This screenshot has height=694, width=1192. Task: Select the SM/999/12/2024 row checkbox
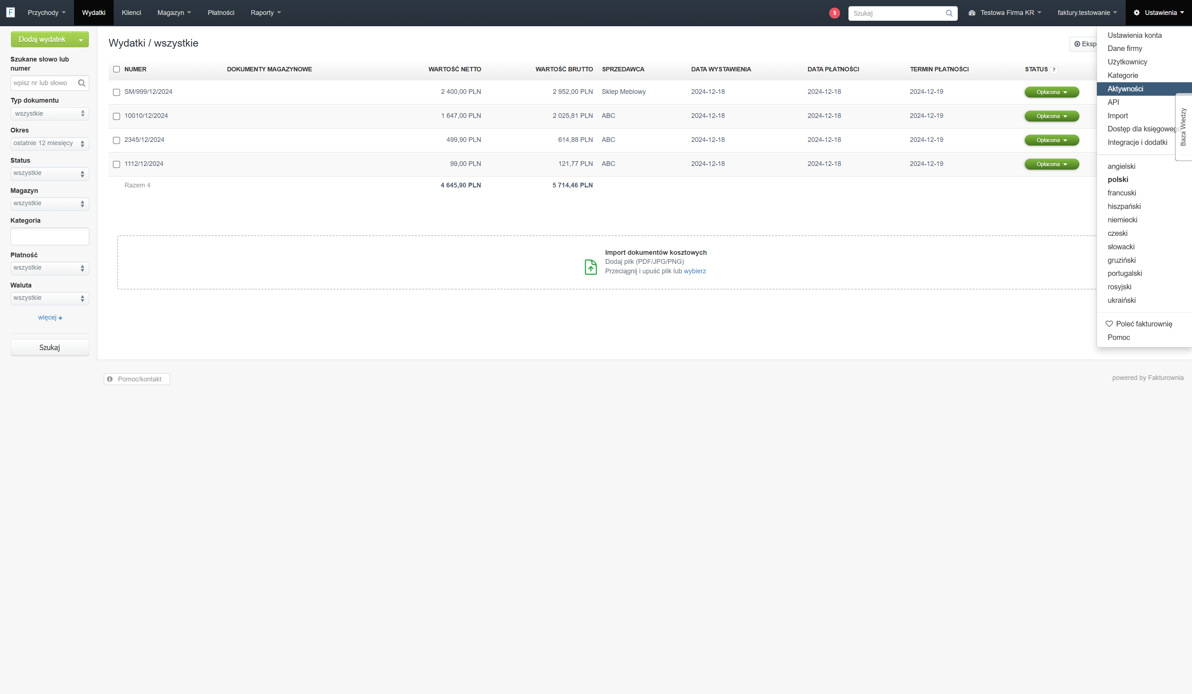click(116, 92)
